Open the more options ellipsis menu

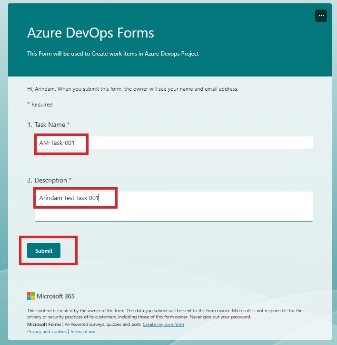coord(321,16)
